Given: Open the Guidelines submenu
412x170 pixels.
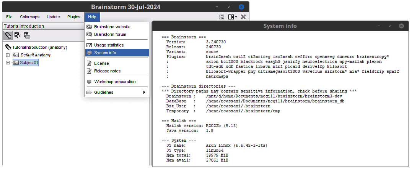Looking at the screenshot, I should click(117, 92).
